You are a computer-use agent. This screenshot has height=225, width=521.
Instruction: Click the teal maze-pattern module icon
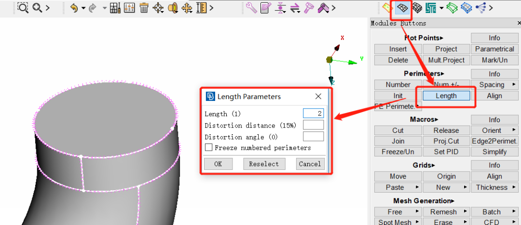pos(431,7)
